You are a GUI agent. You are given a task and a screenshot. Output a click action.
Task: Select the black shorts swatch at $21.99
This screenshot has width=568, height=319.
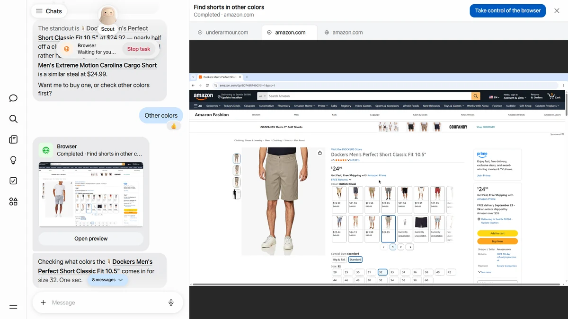[x=404, y=199]
